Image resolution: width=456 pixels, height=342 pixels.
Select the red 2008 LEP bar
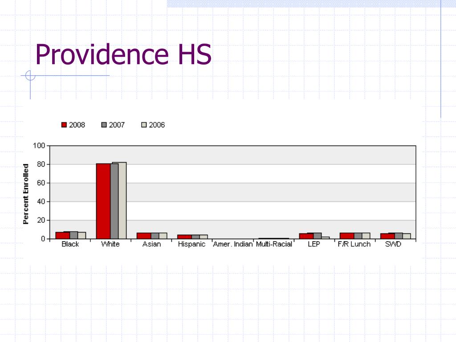tap(306, 236)
